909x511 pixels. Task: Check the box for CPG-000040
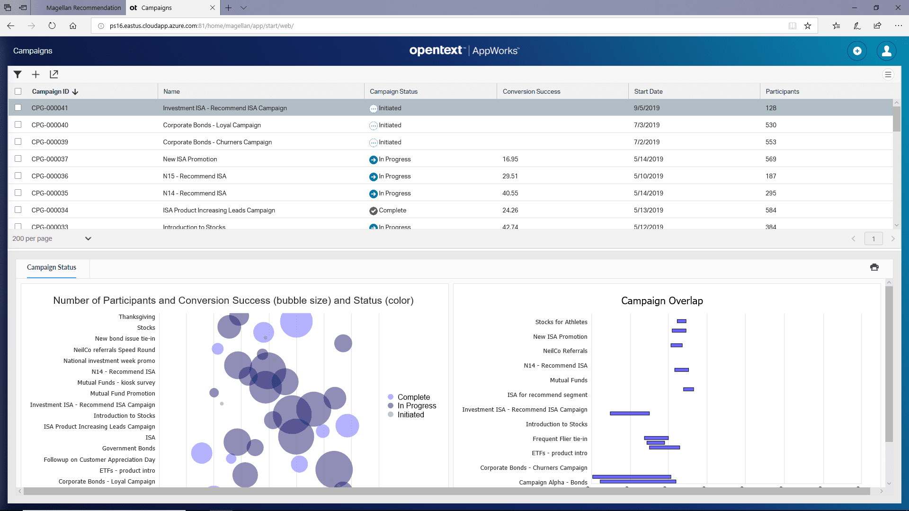pyautogui.click(x=18, y=124)
